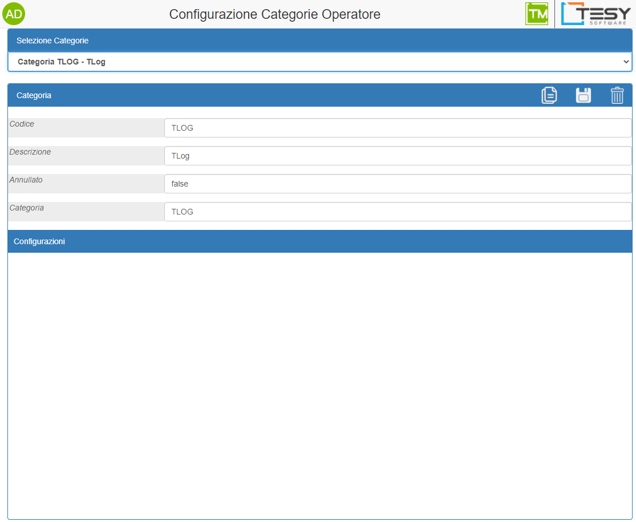The width and height of the screenshot is (636, 522).
Task: Duplicate the category with the copy icon
Action: pos(549,95)
